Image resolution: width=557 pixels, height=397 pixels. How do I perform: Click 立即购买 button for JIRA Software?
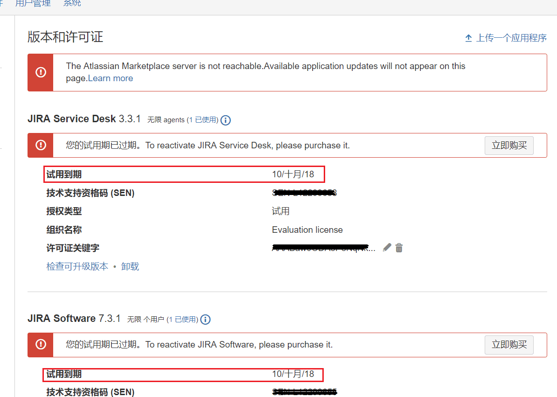click(509, 345)
